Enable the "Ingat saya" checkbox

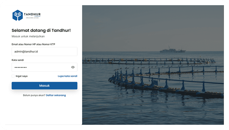click(x=13, y=76)
